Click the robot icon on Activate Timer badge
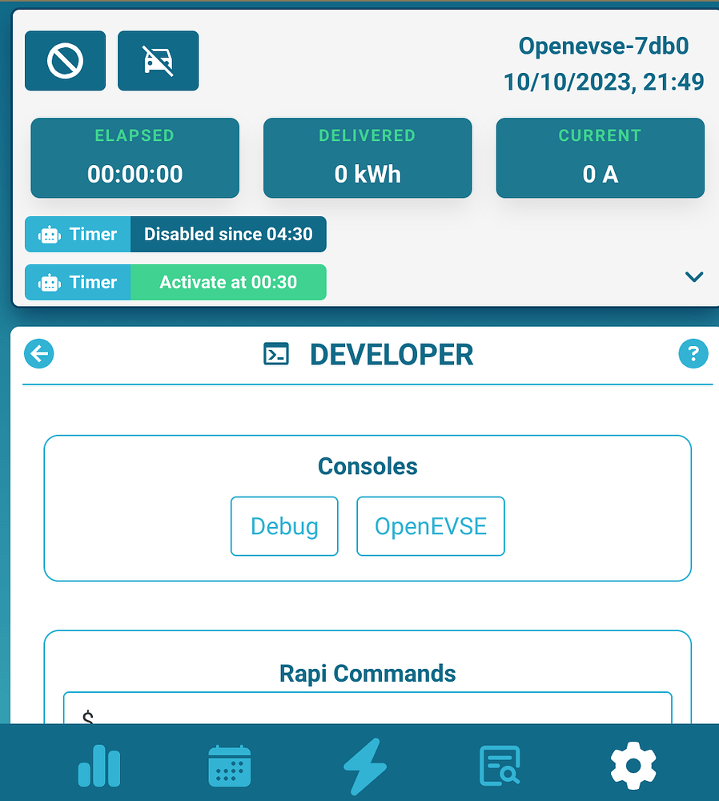The height and width of the screenshot is (801, 719). tap(50, 282)
